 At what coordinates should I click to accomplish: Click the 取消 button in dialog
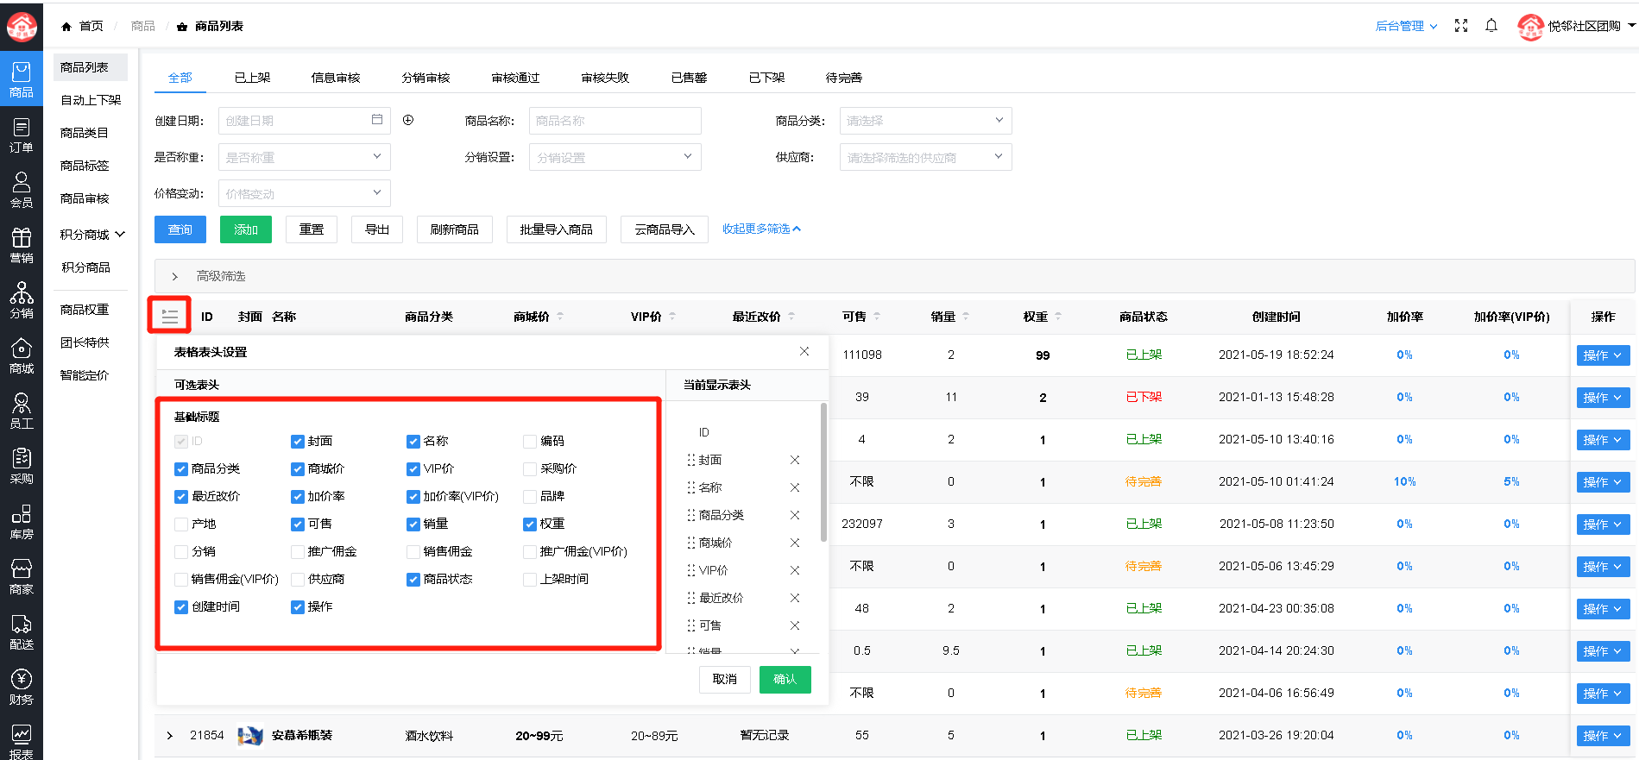click(725, 680)
